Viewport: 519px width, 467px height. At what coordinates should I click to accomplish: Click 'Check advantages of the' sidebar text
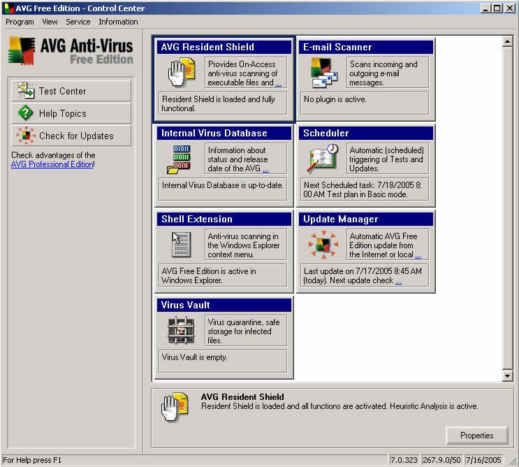point(53,155)
